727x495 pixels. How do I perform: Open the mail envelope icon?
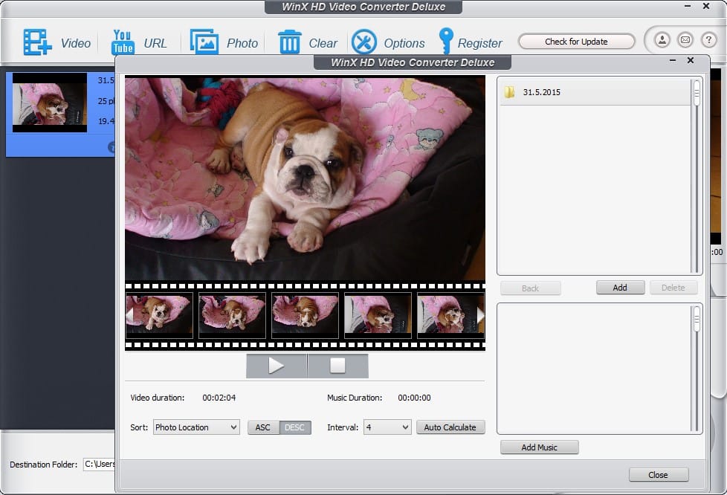point(685,40)
